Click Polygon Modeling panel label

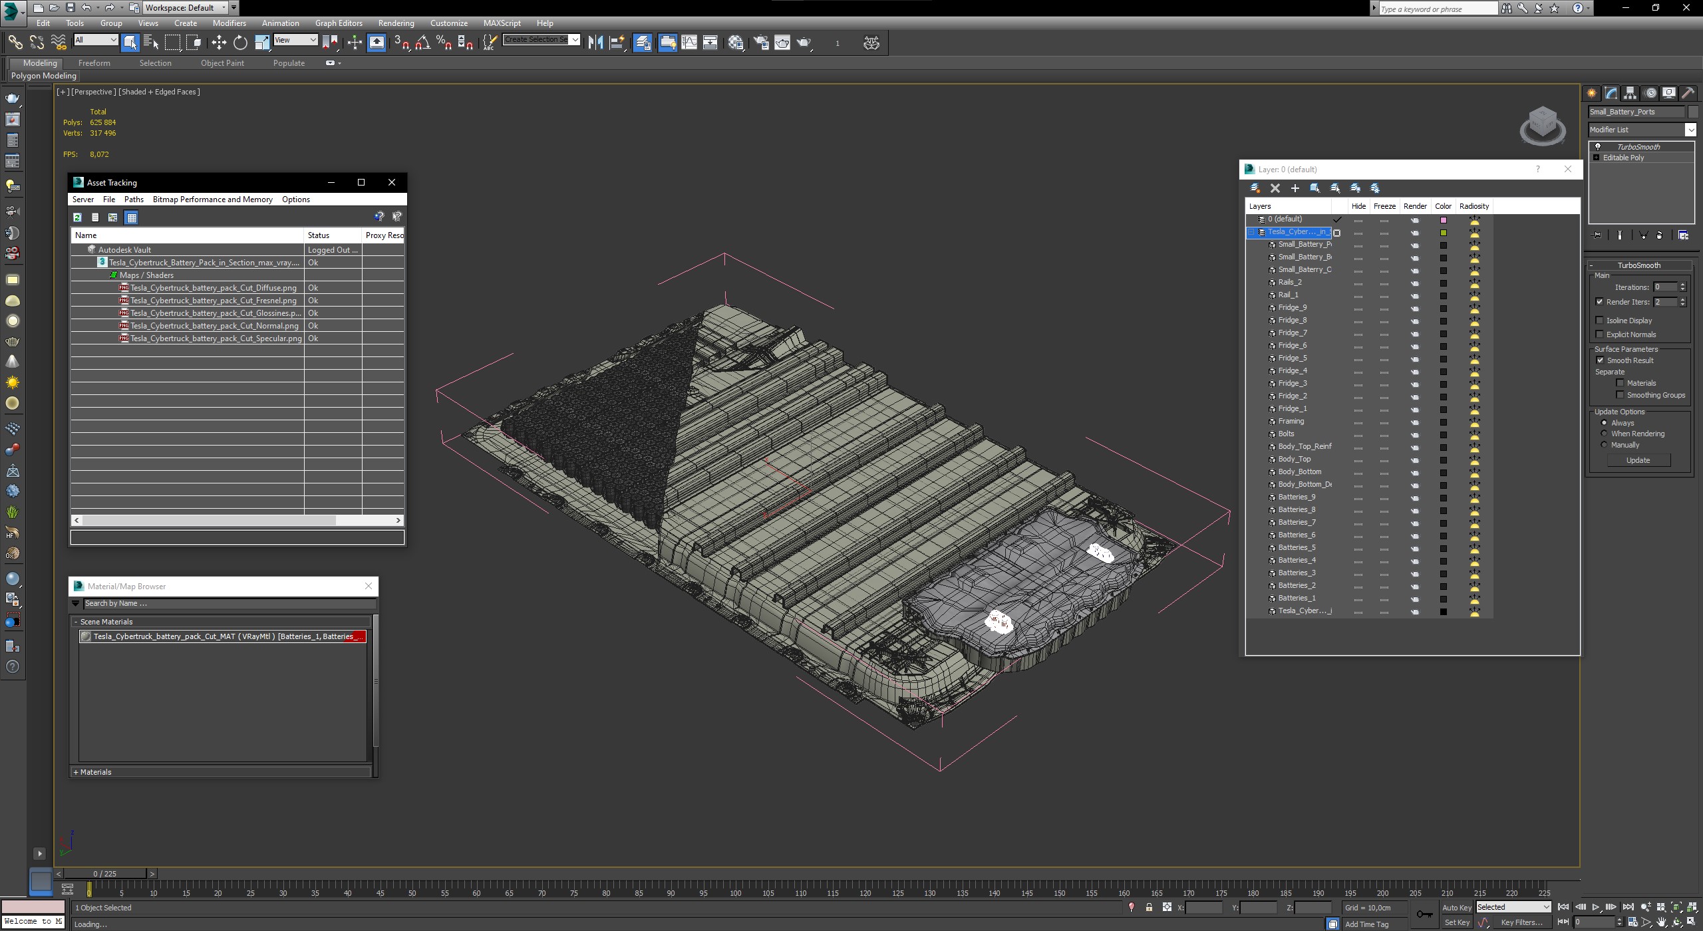pos(43,76)
